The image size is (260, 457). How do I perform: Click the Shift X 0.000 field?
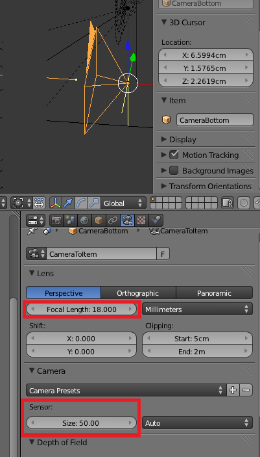coord(82,339)
